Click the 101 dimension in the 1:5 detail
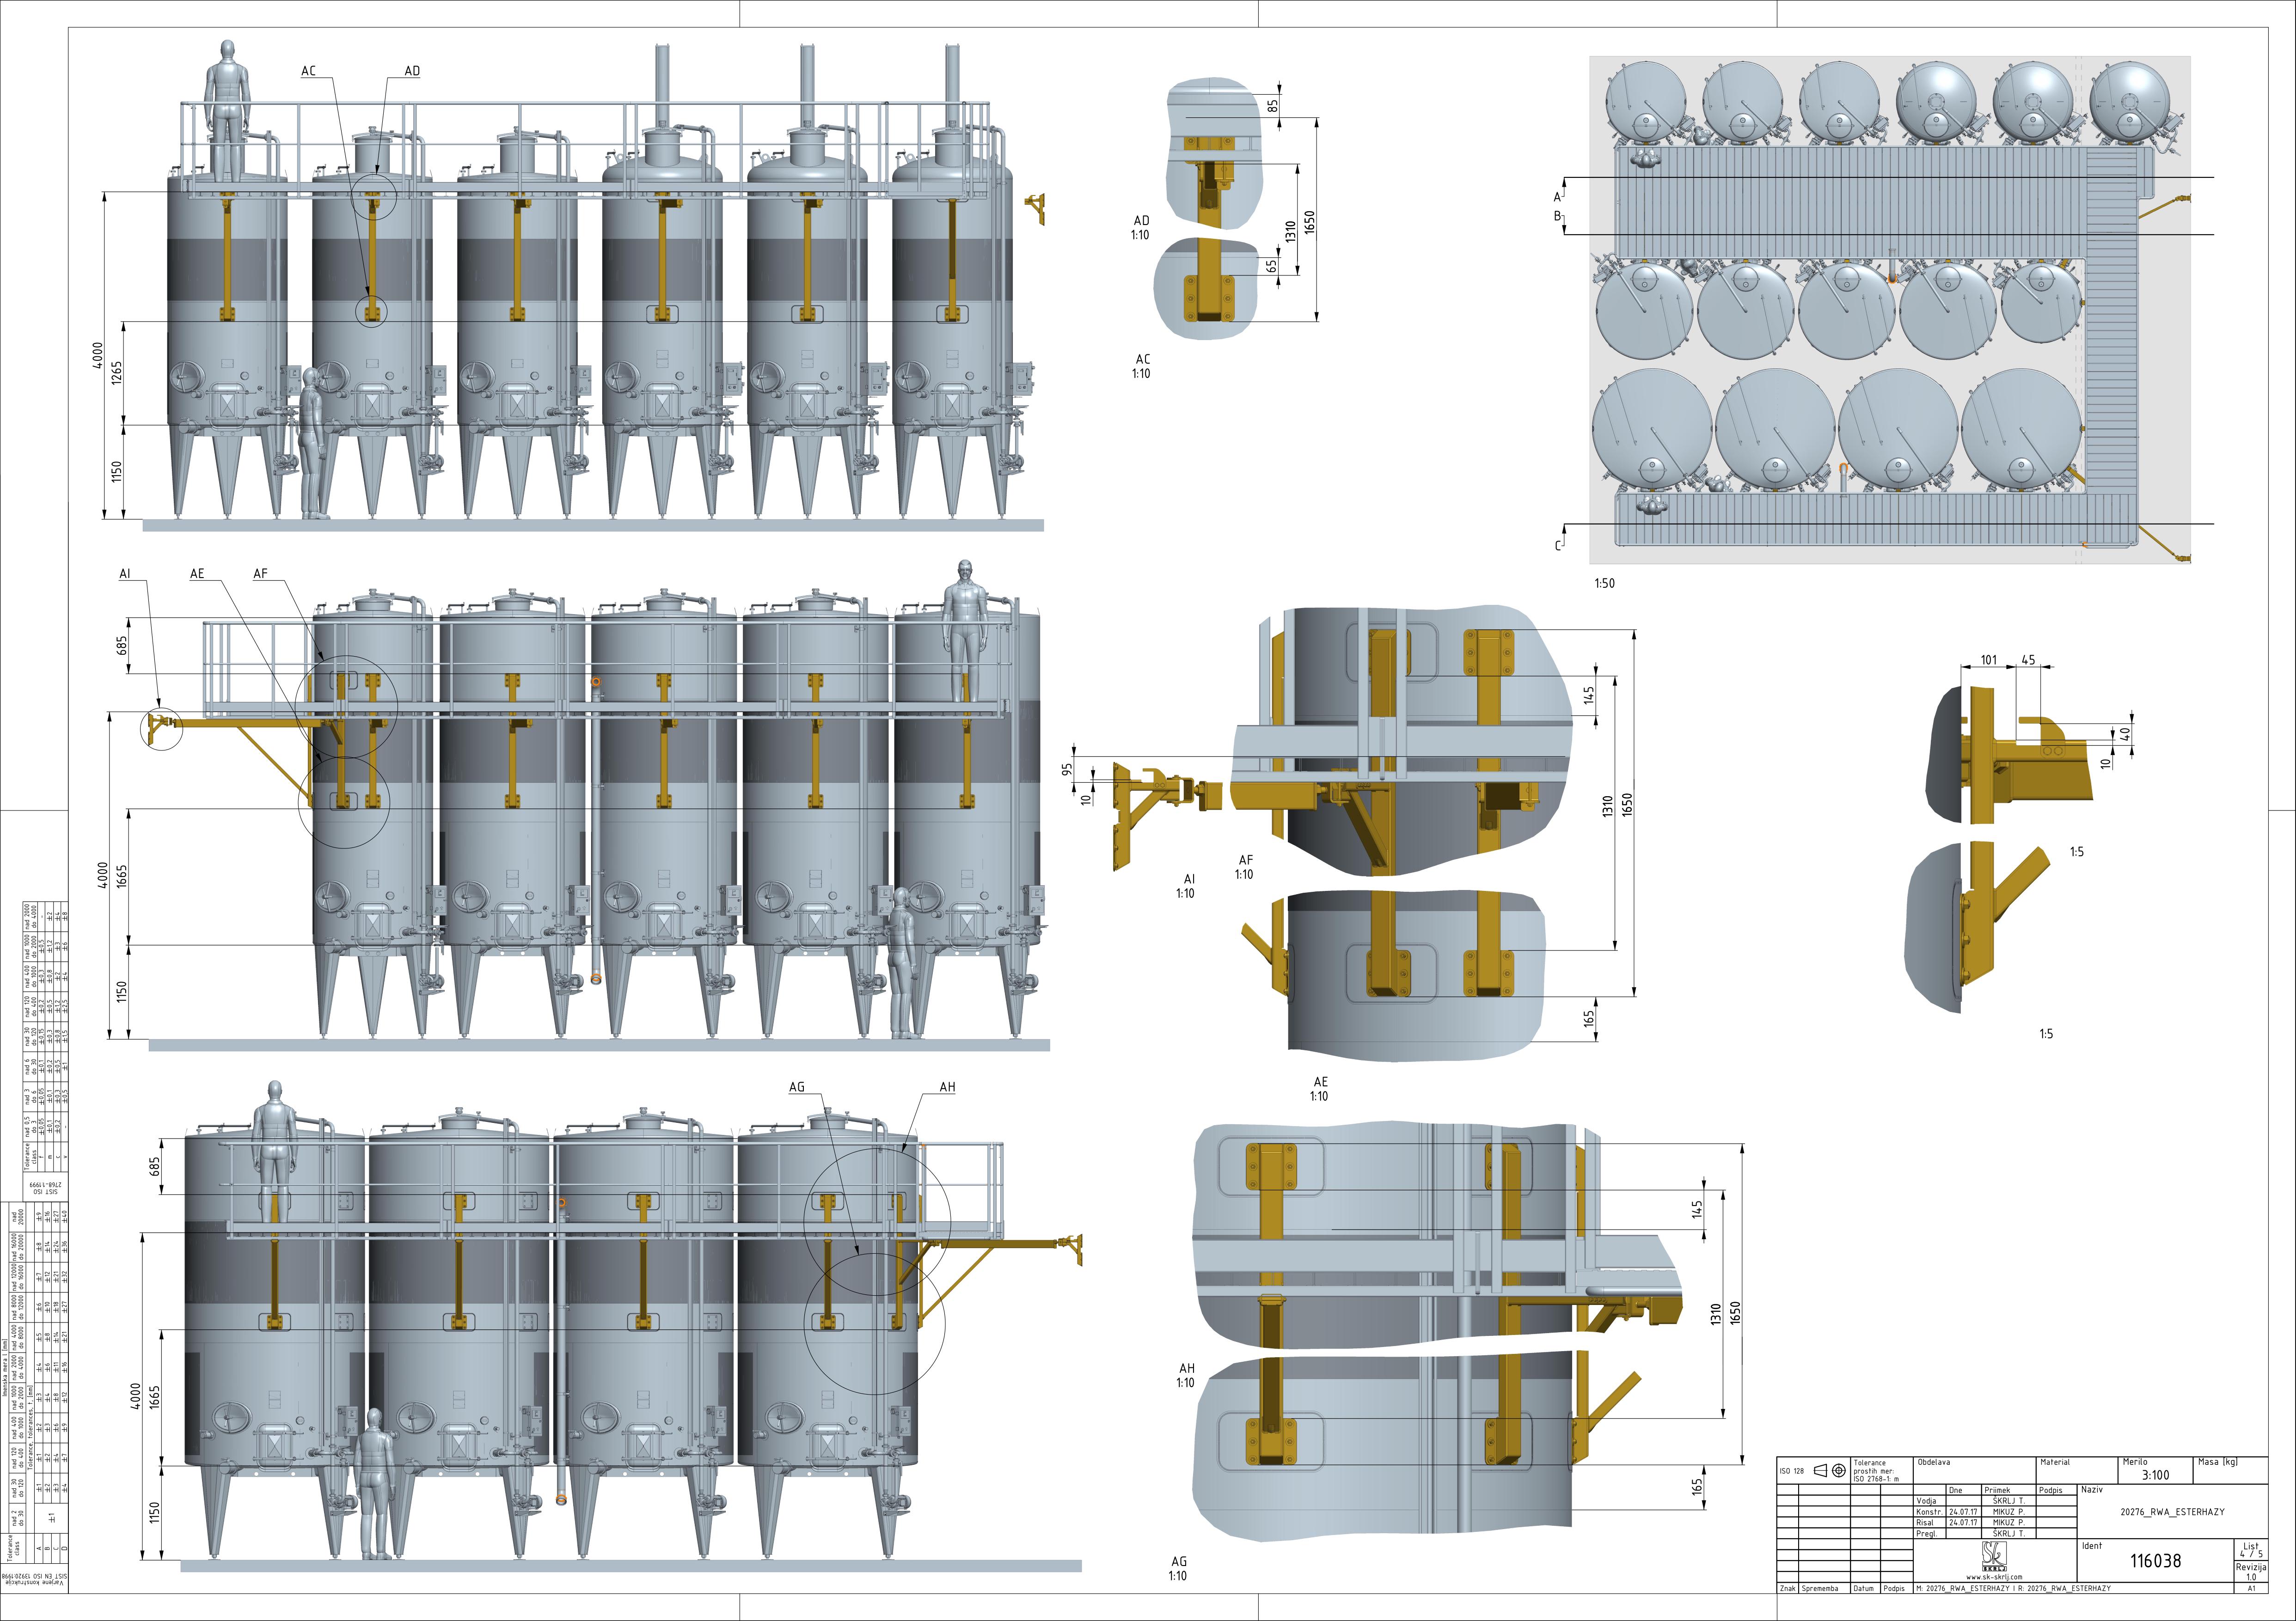The height and width of the screenshot is (1621, 2296). tap(1989, 659)
